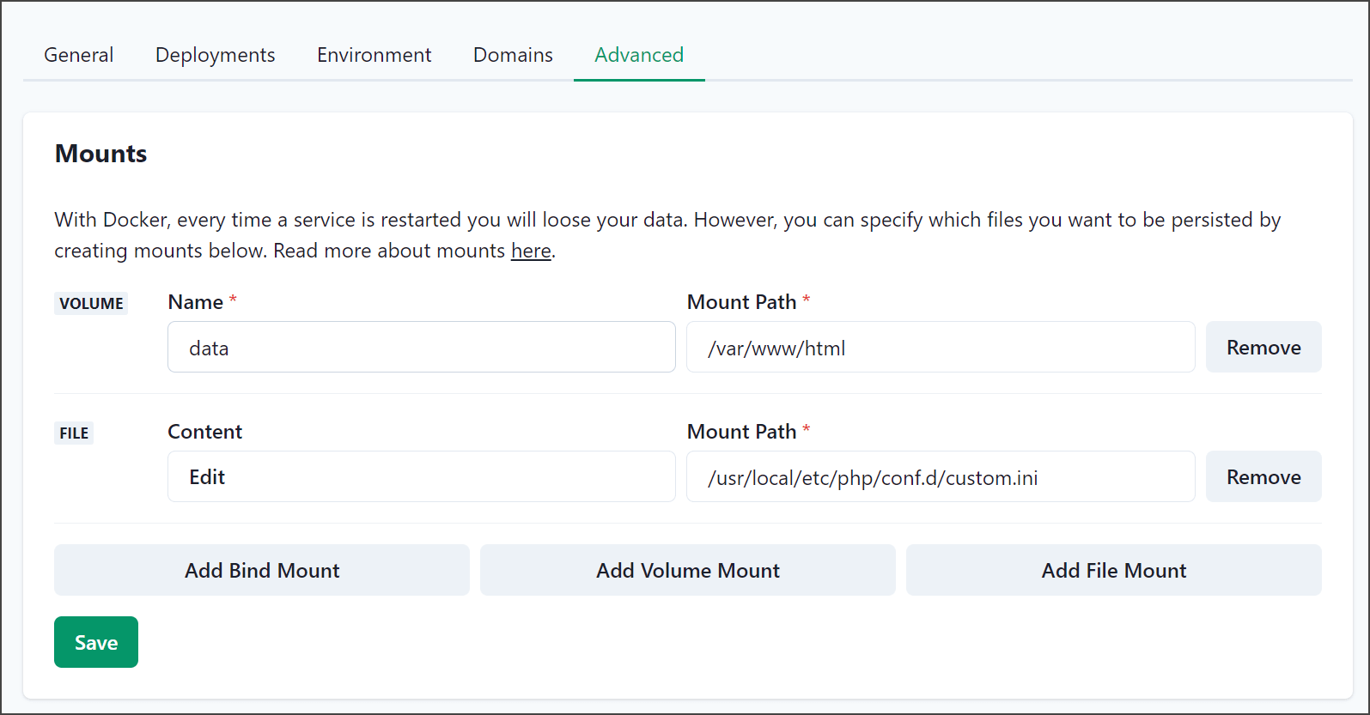Follow the 'here' mounts documentation link
Image resolution: width=1370 pixels, height=715 pixels.
coord(531,251)
